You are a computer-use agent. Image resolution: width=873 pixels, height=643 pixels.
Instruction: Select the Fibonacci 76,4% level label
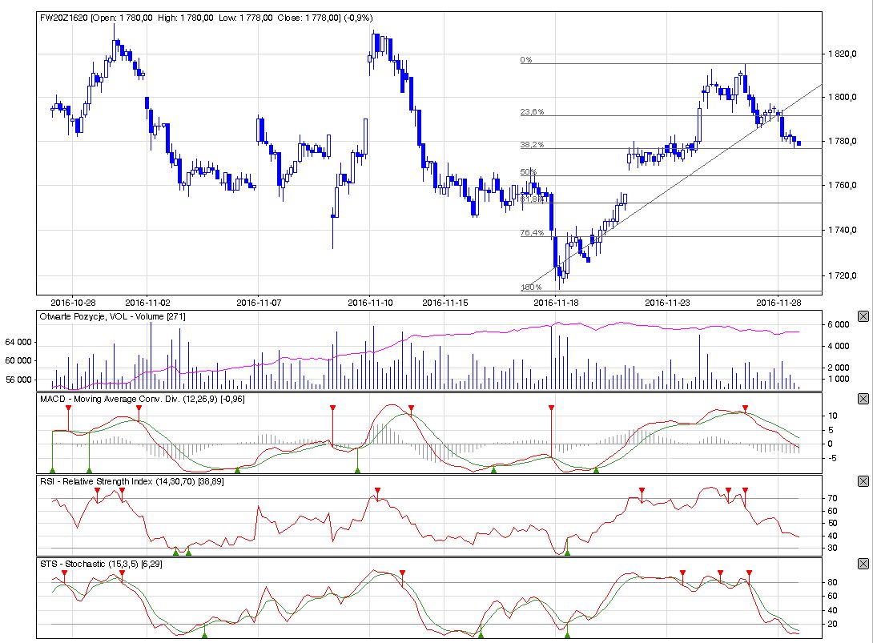532,233
